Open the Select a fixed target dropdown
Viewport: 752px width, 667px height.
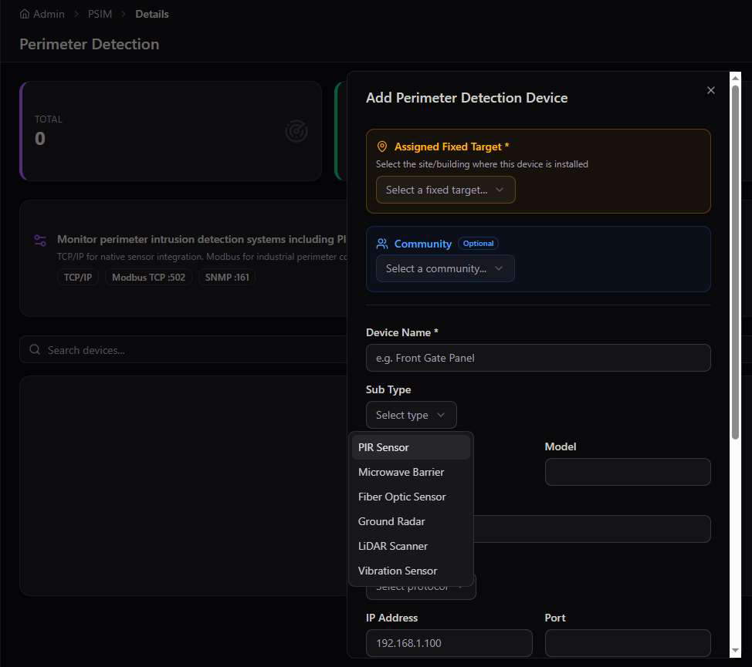[x=445, y=190]
